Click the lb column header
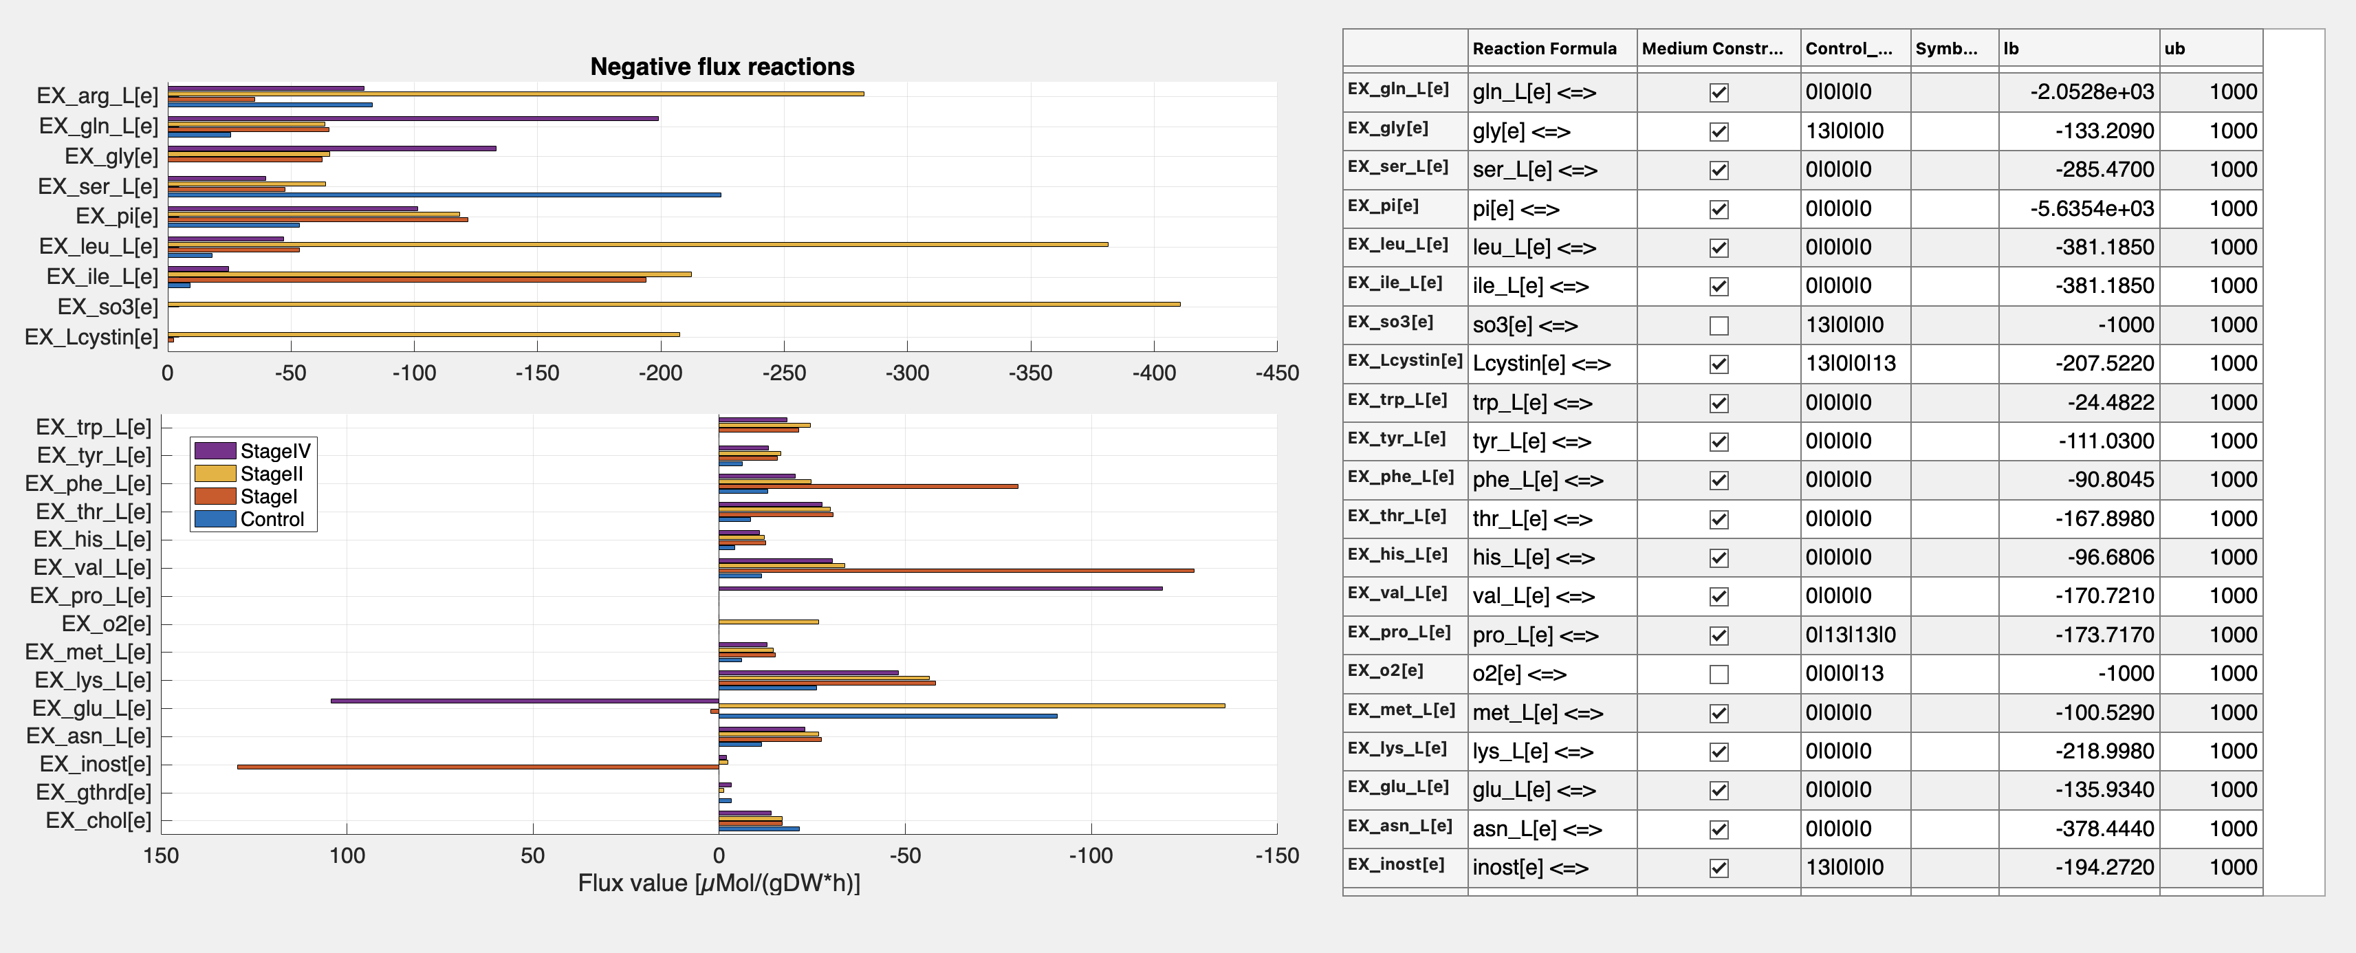 pos(2079,48)
